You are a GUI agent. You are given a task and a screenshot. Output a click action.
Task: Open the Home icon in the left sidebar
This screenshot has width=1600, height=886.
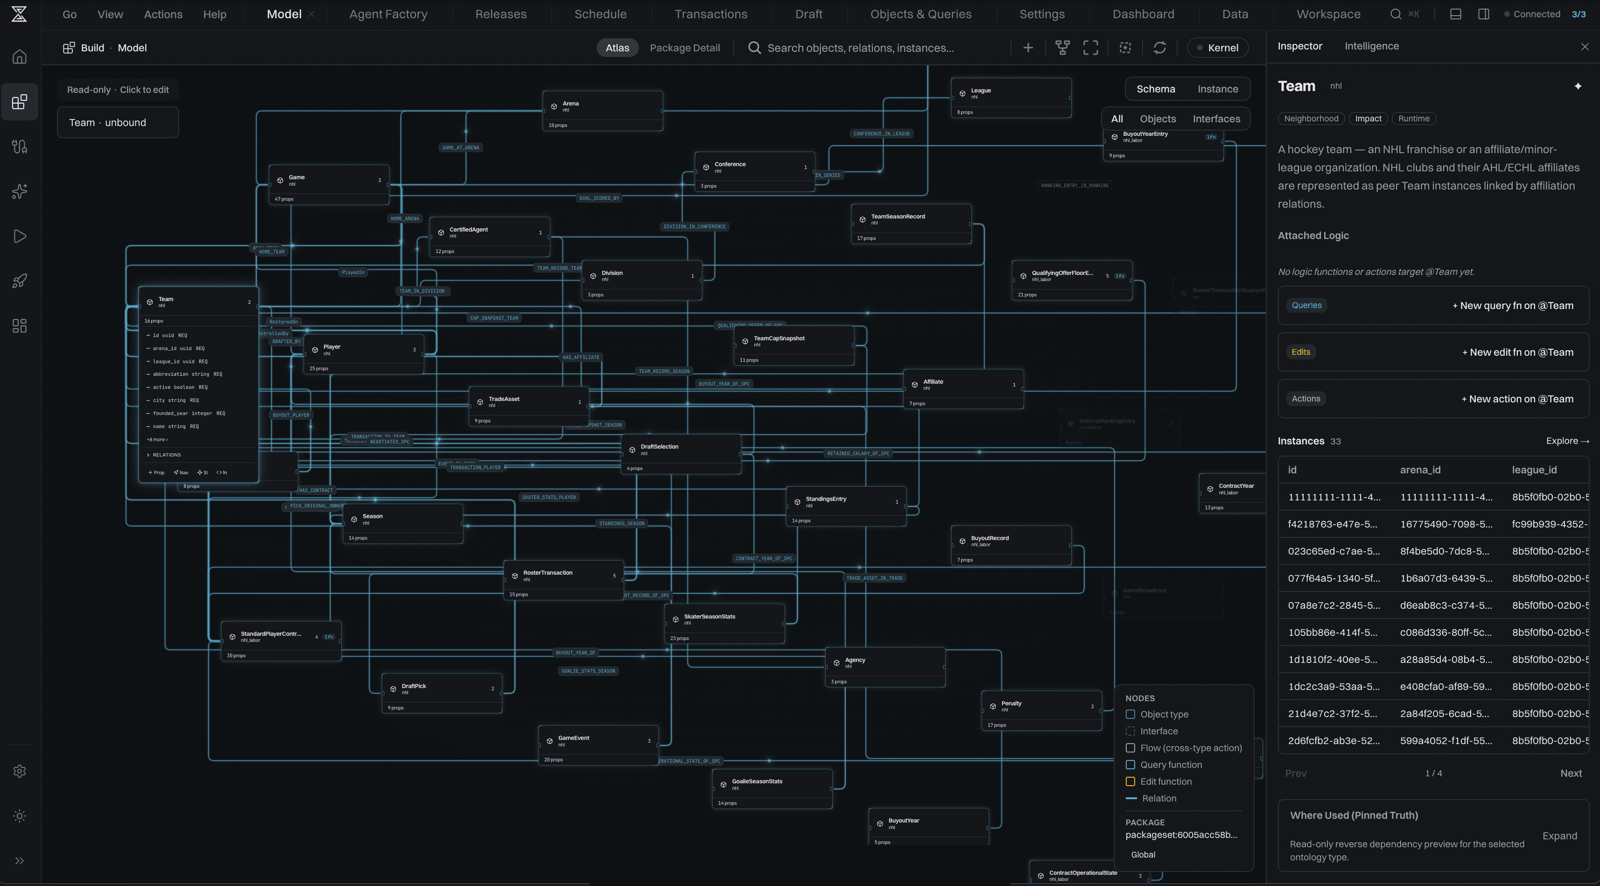pyautogui.click(x=19, y=56)
